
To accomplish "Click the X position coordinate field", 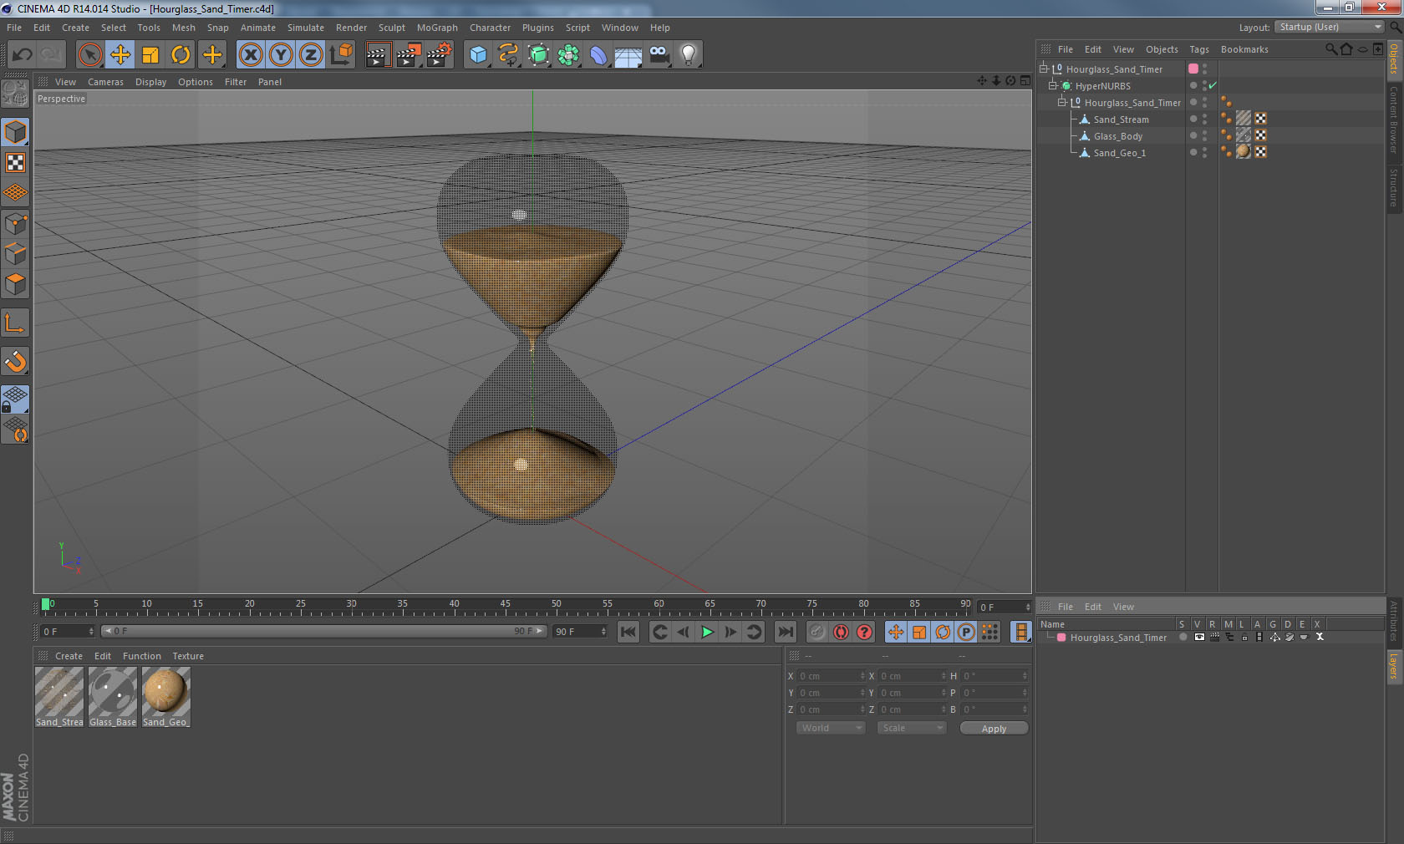I will coord(831,676).
